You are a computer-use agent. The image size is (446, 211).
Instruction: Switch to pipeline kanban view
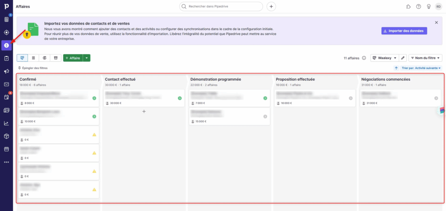click(22, 58)
